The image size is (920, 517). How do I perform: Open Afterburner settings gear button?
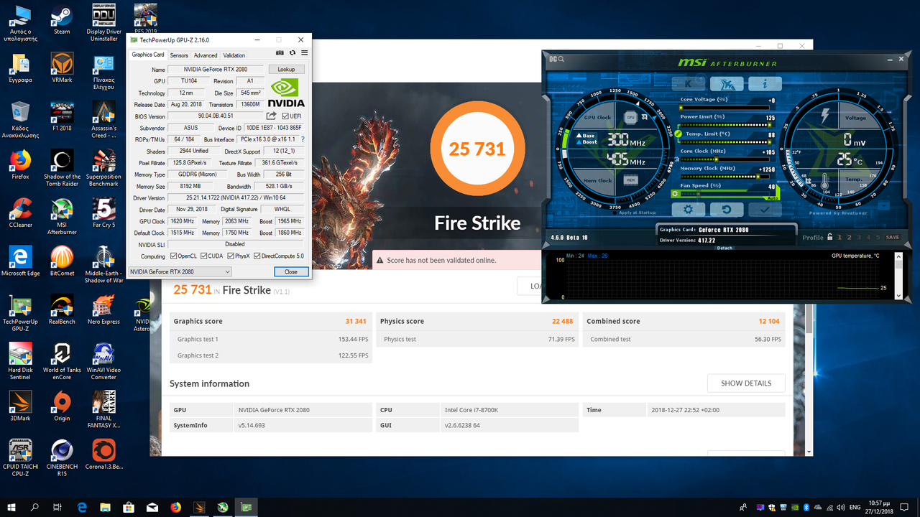coord(689,210)
